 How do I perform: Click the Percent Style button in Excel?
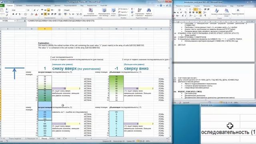click(70, 14)
